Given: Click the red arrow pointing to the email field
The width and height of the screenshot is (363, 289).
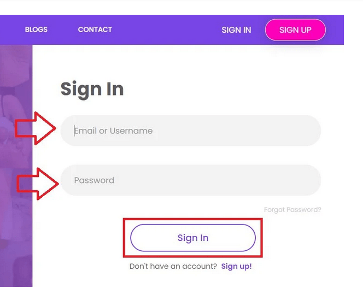Looking at the screenshot, I should [35, 129].
